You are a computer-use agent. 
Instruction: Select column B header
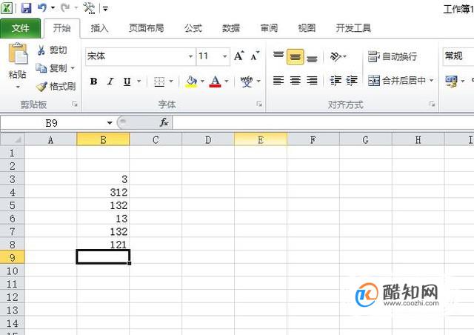(x=103, y=140)
